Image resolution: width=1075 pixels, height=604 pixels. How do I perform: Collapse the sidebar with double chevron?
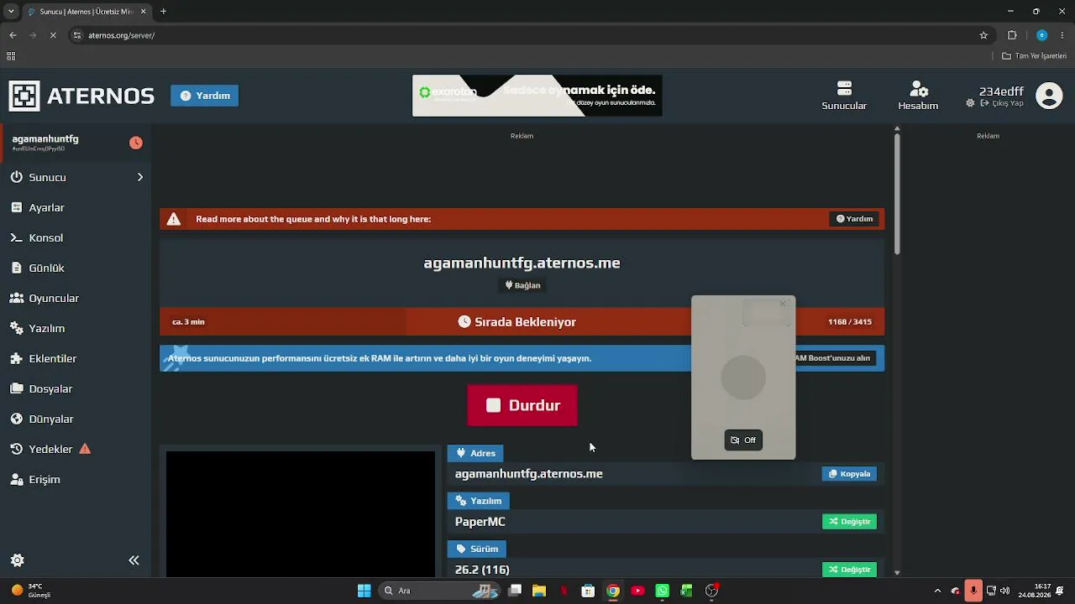point(134,560)
